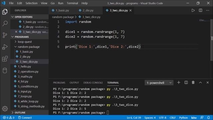The width and height of the screenshot is (213, 120).
Task: Switch to 2_die.py editor tab
Action: pyautogui.click(x=88, y=10)
